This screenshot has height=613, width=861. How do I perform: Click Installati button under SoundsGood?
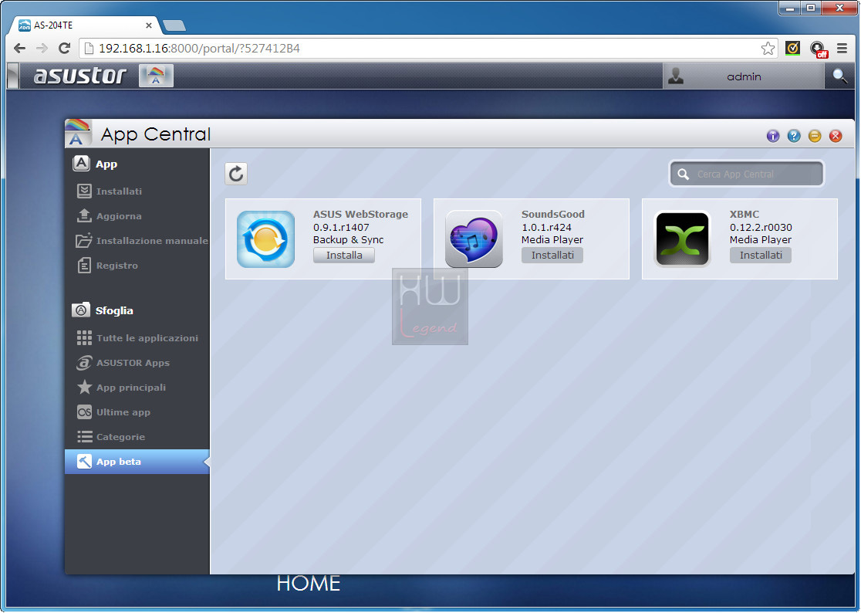552,255
